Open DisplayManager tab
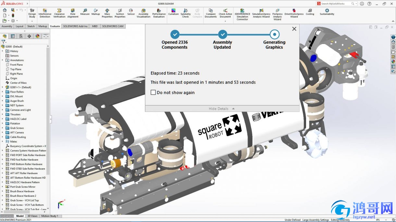 37,36
